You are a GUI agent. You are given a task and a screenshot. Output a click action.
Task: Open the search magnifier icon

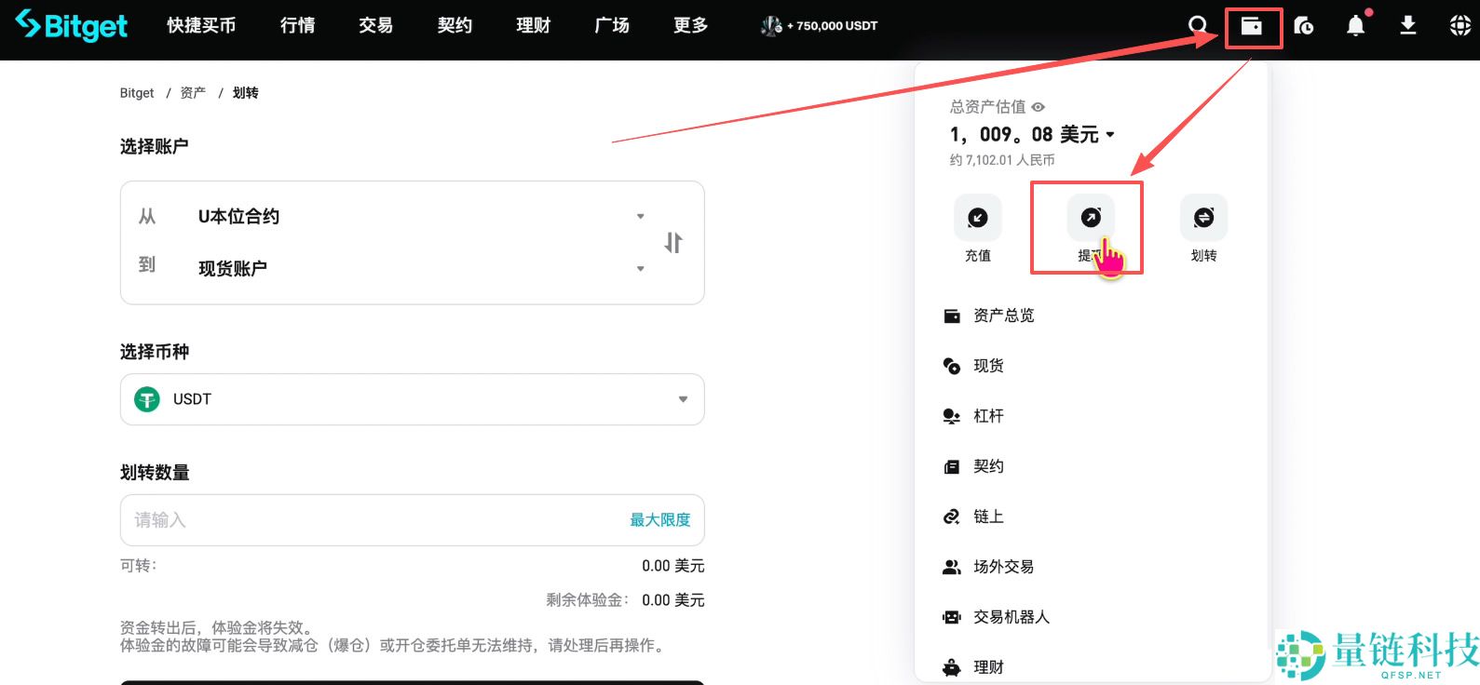(x=1199, y=26)
